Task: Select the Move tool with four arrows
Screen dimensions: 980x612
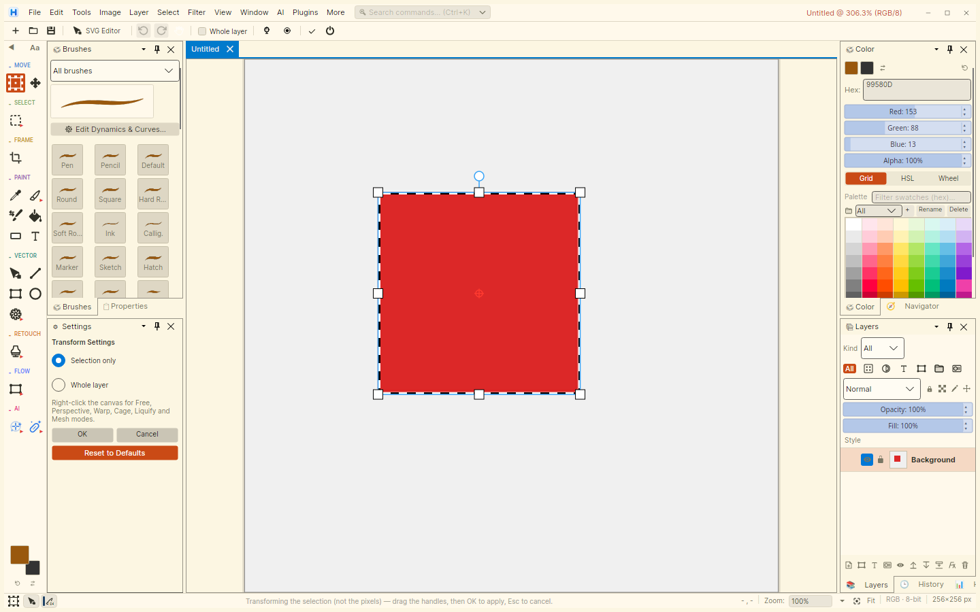Action: point(35,83)
